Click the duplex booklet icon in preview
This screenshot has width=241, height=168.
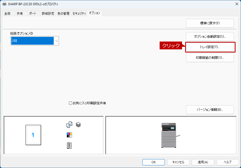tap(69, 146)
